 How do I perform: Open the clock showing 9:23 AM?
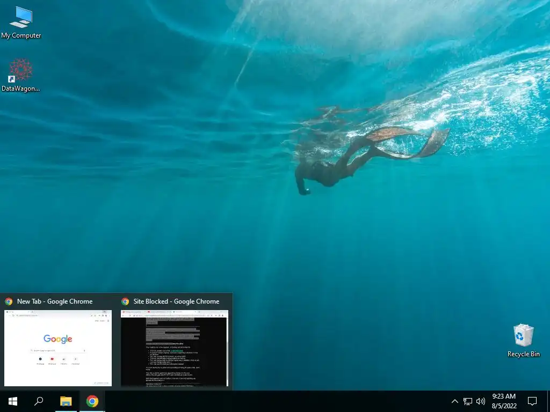(x=504, y=401)
